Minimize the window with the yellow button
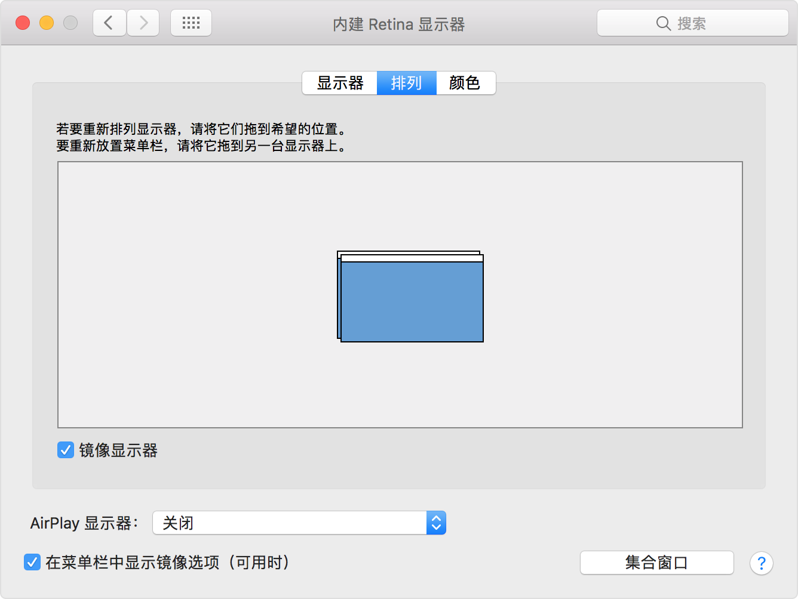798x599 pixels. tap(47, 23)
